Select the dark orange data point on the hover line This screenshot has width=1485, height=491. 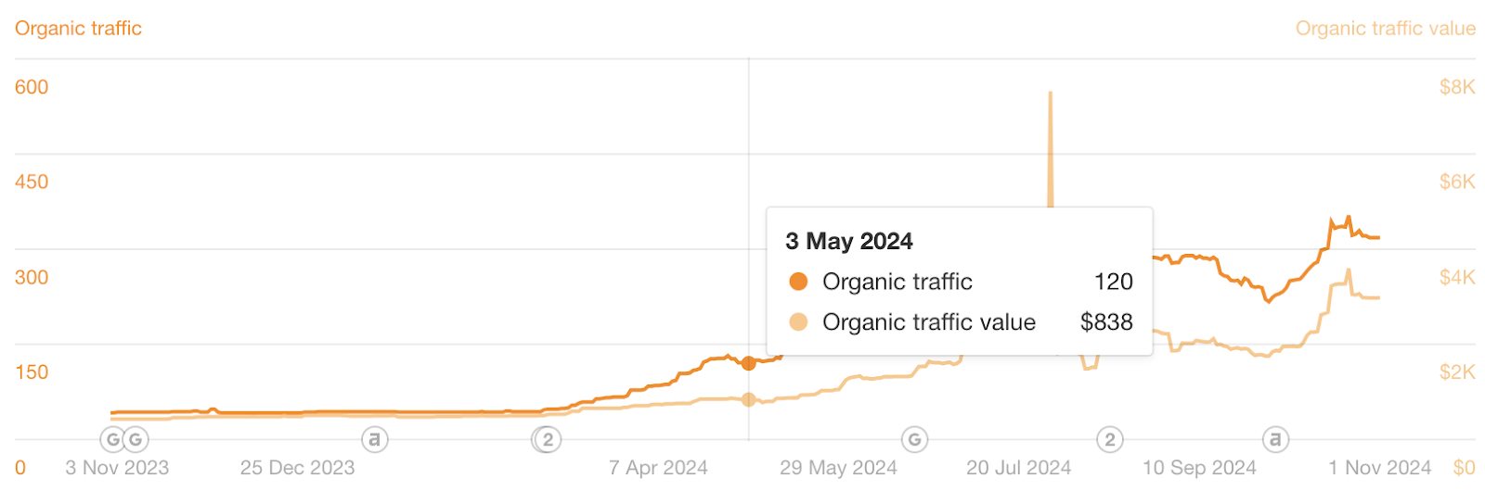749,363
